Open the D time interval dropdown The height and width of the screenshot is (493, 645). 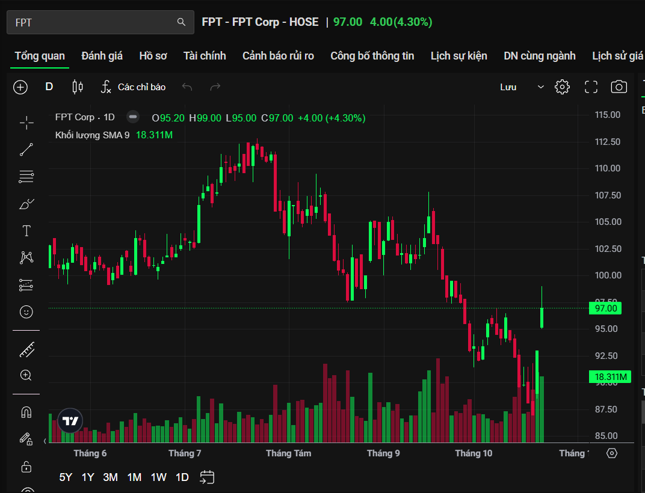coord(49,87)
